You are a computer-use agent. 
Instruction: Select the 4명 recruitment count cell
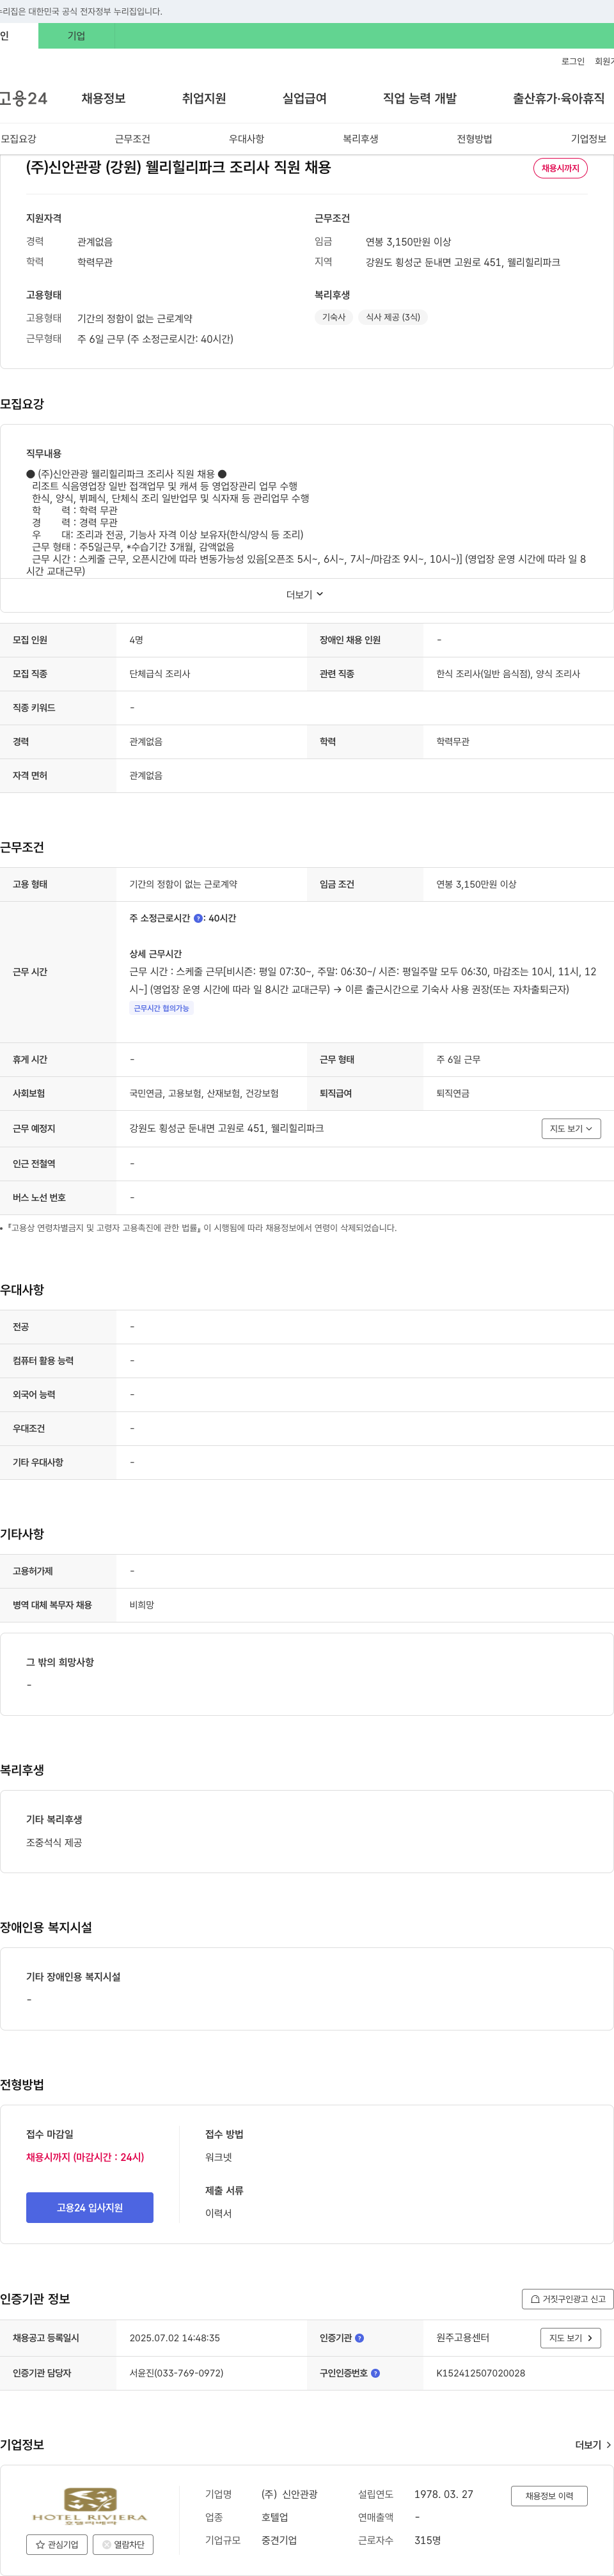pos(136,640)
